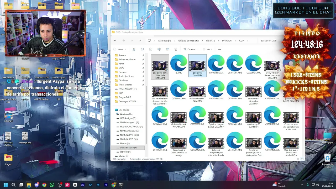Image resolution: width=336 pixels, height=189 pixels.
Task: Open Lightroom from taskbar
Action: click(x=90, y=185)
